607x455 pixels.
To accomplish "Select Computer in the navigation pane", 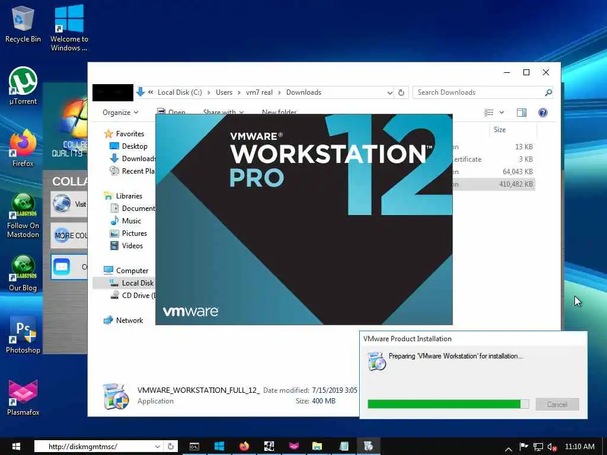I will tap(126, 271).
